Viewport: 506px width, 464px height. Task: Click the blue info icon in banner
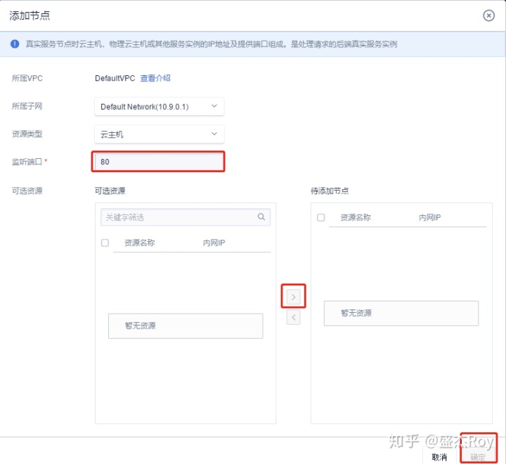pyautogui.click(x=15, y=44)
